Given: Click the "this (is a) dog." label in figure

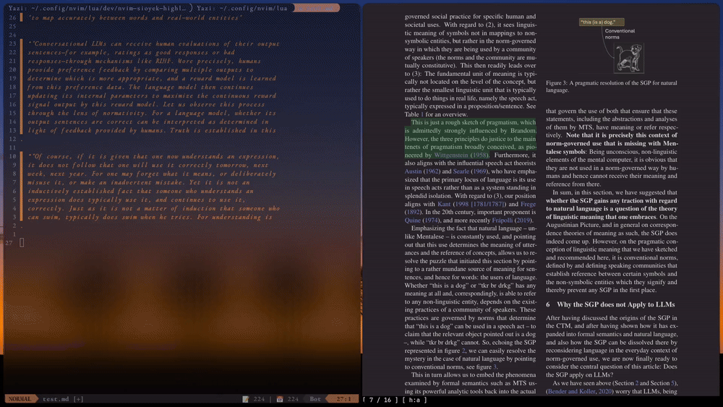Looking at the screenshot, I should (602, 22).
